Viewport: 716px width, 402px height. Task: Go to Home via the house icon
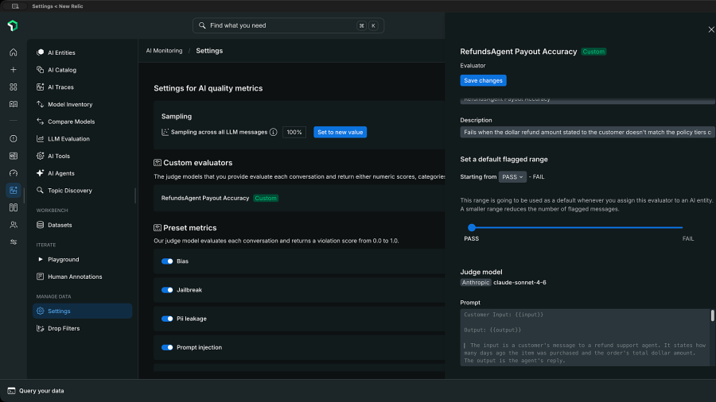(x=14, y=52)
